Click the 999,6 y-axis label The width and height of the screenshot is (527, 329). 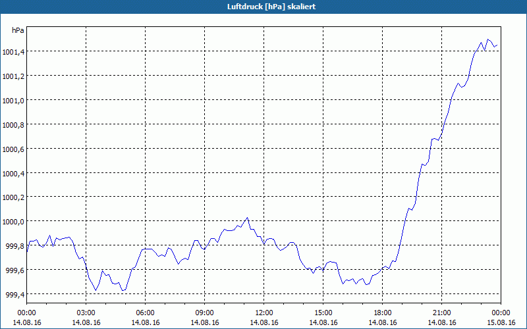tap(14, 270)
